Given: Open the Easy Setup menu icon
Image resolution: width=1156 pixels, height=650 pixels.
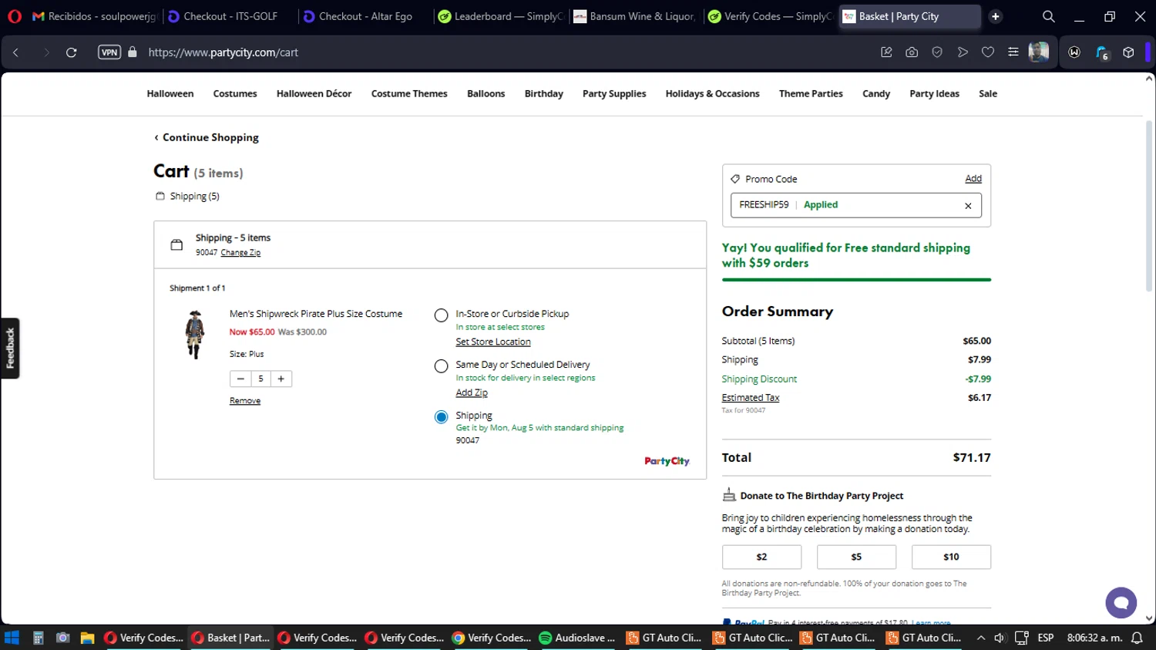Looking at the screenshot, I should click(1013, 52).
